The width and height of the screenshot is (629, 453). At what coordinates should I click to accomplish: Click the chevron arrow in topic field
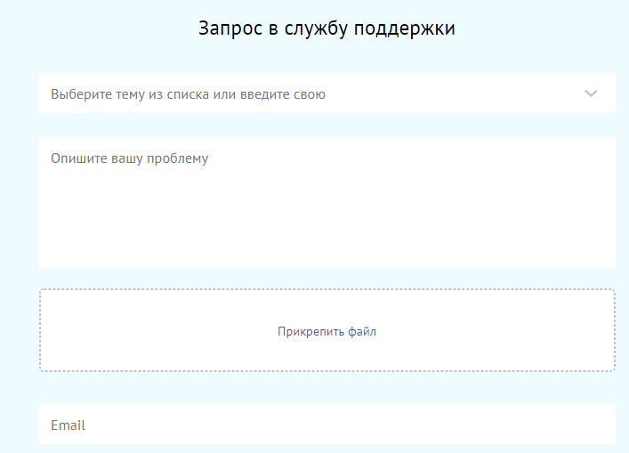(x=591, y=93)
